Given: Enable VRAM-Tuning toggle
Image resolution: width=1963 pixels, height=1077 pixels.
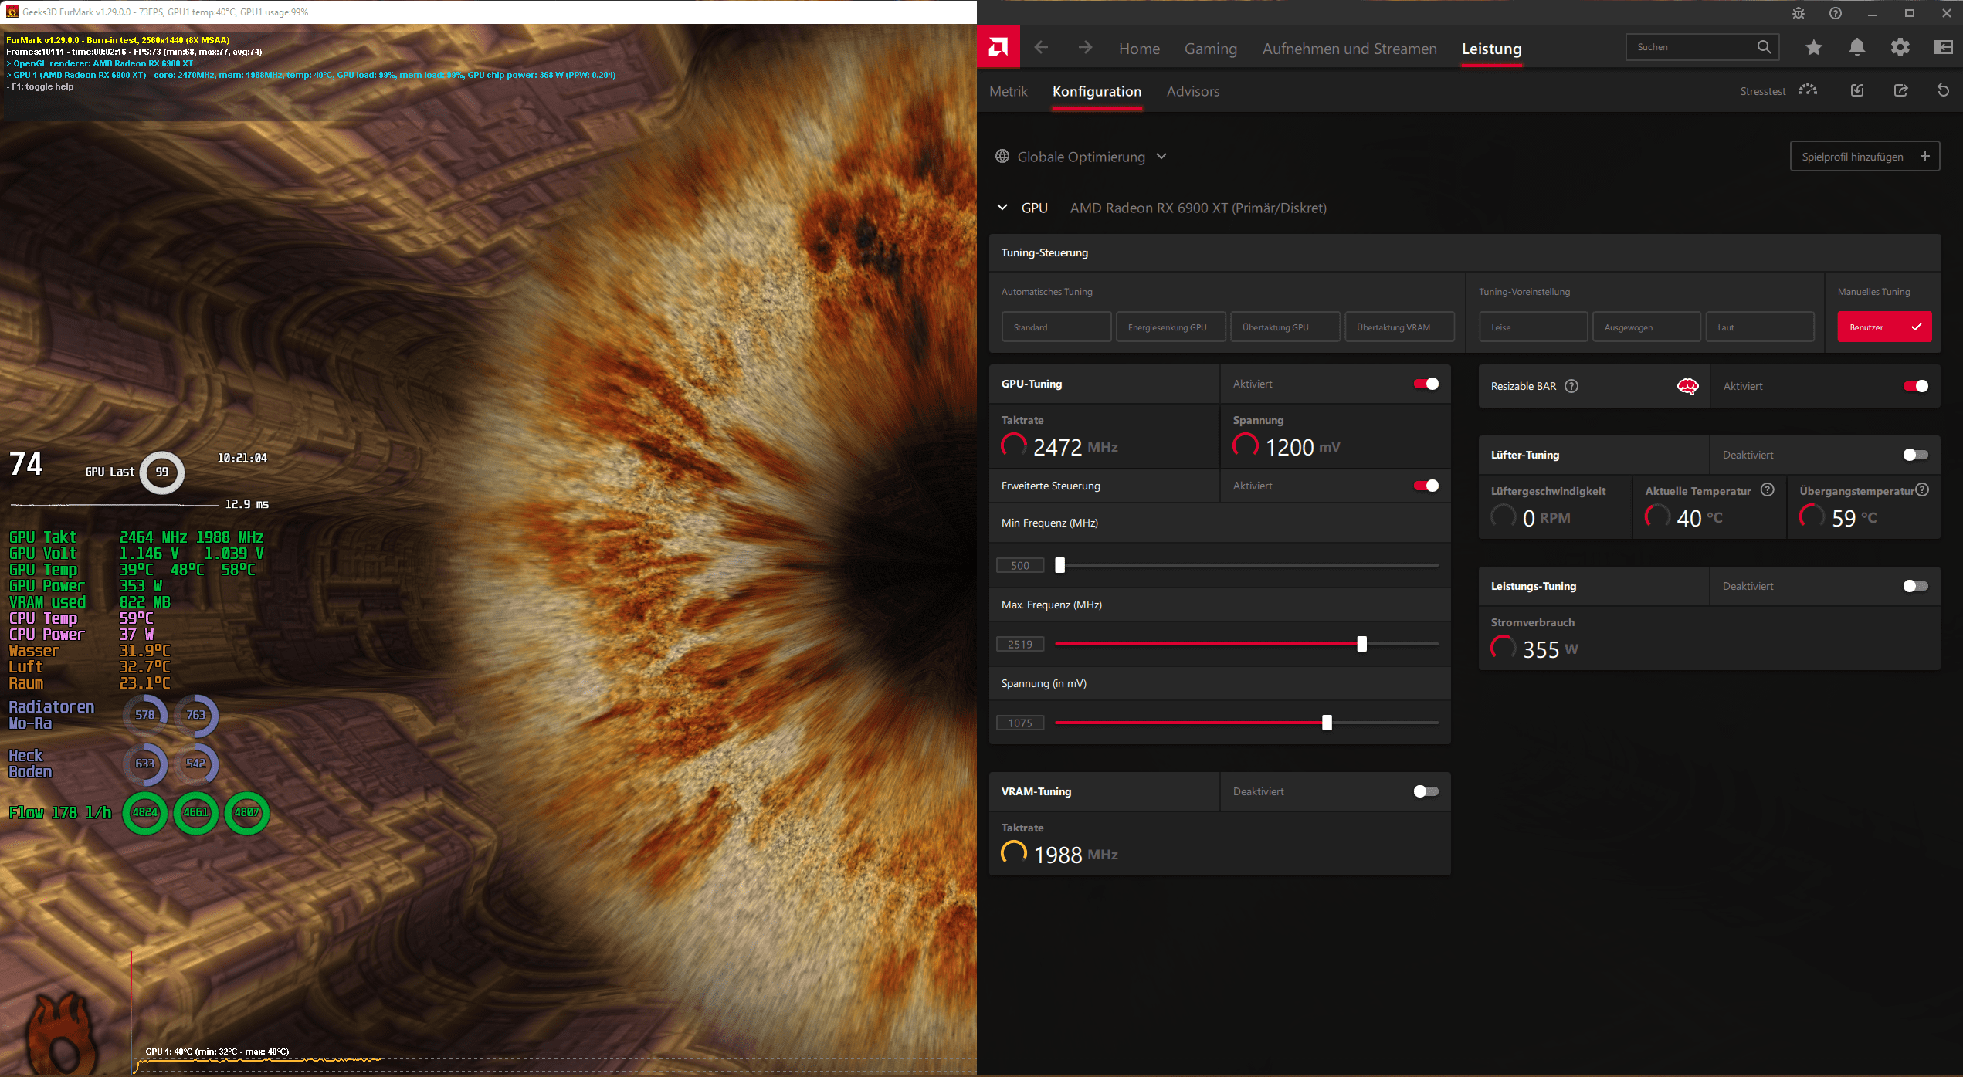Looking at the screenshot, I should 1426,791.
